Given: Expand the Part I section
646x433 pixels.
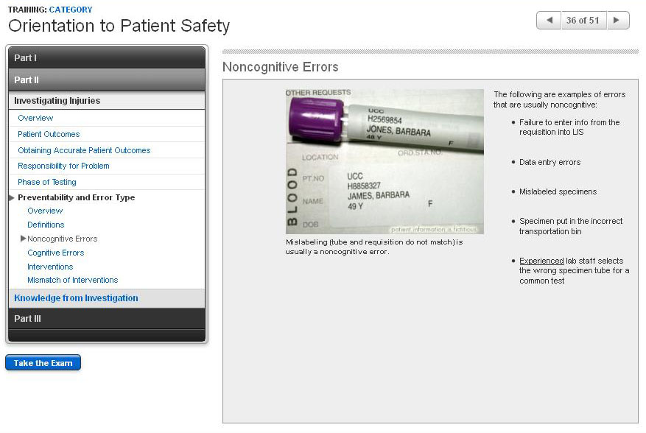Looking at the screenshot, I should point(107,57).
